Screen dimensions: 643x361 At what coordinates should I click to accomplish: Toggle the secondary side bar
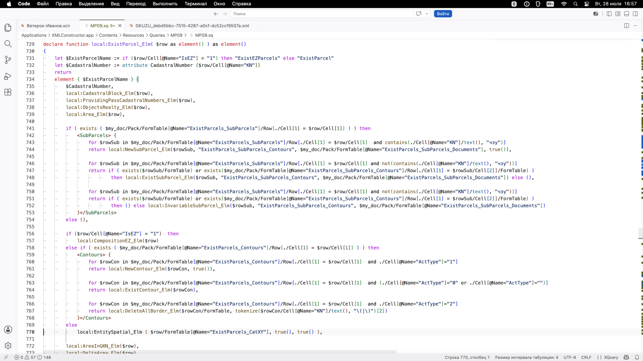[x=635, y=14]
